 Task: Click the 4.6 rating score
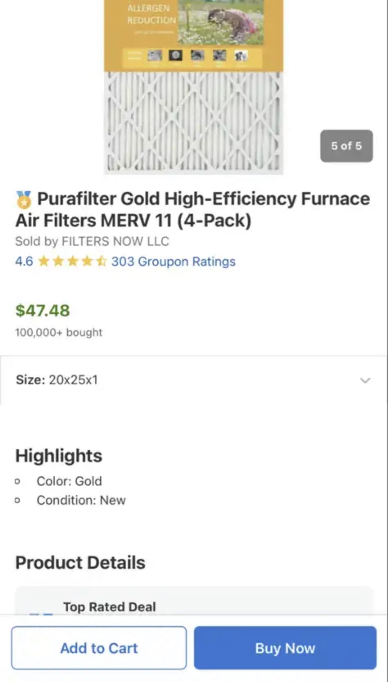tap(24, 261)
